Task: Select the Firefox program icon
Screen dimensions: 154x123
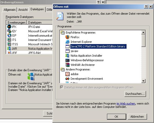Action: [x=68, y=37]
